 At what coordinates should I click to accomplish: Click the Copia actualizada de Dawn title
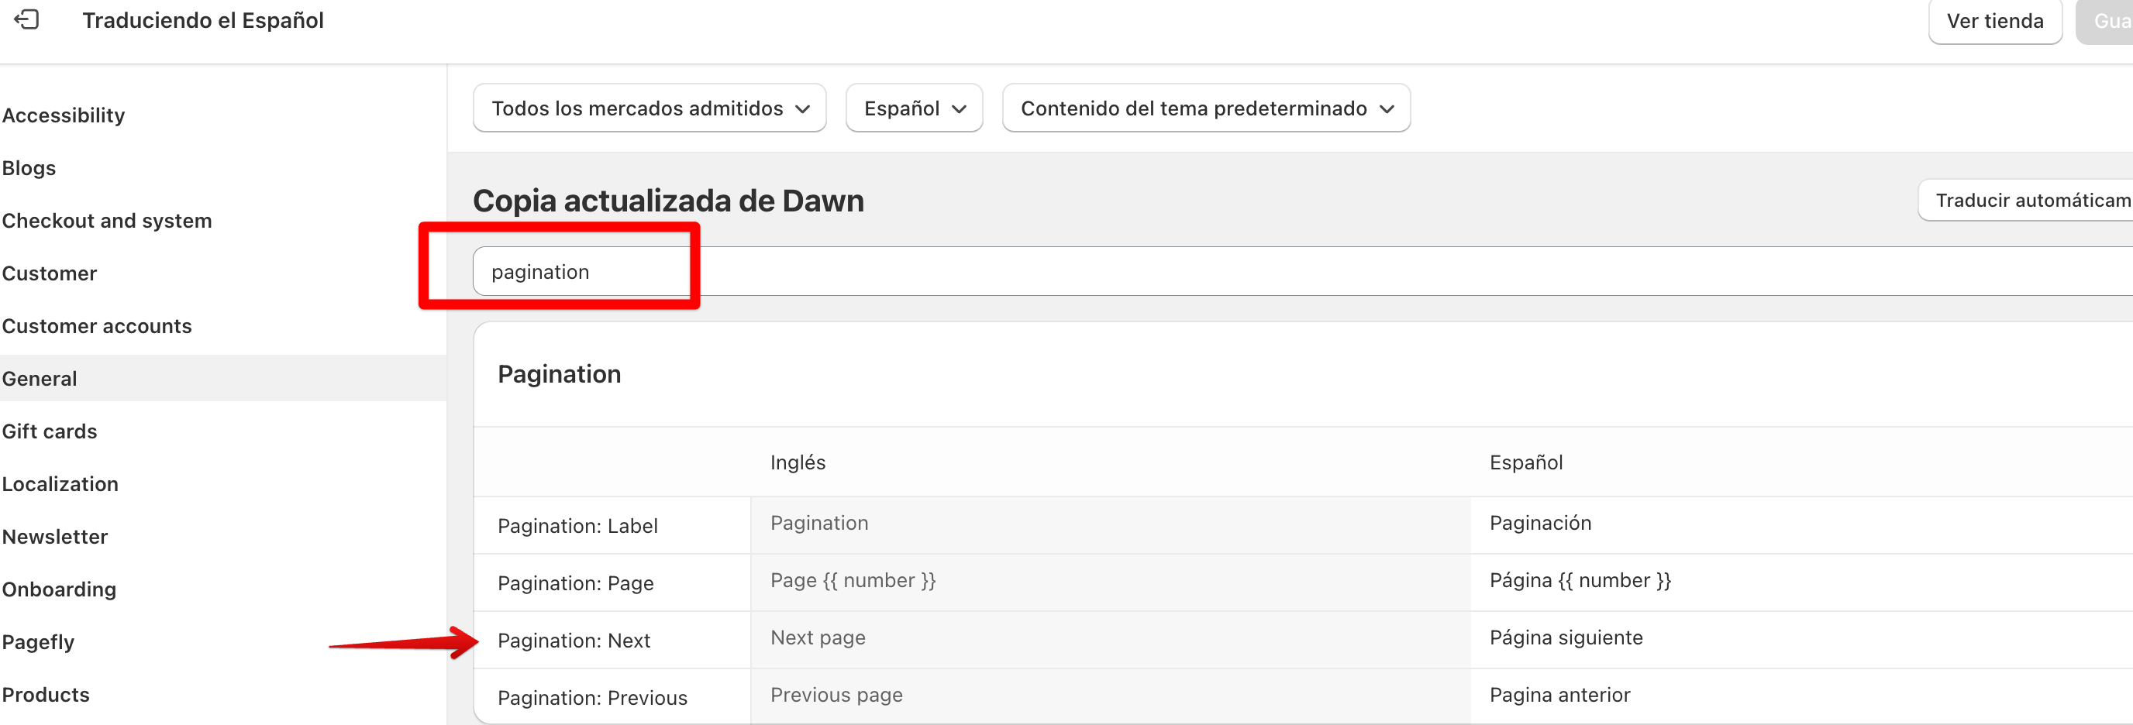(668, 201)
